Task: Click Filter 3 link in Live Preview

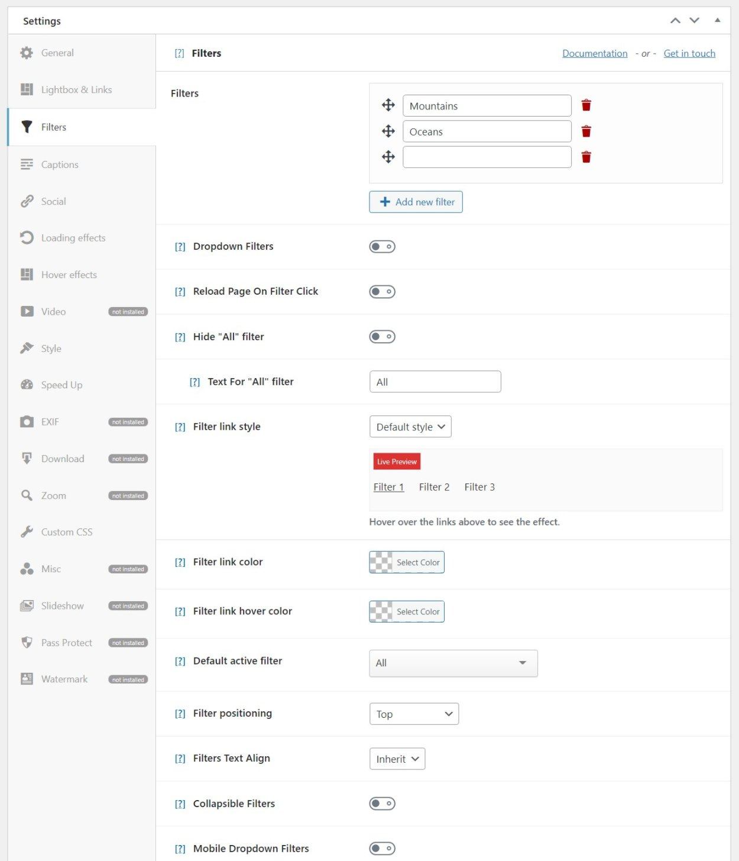Action: (479, 487)
